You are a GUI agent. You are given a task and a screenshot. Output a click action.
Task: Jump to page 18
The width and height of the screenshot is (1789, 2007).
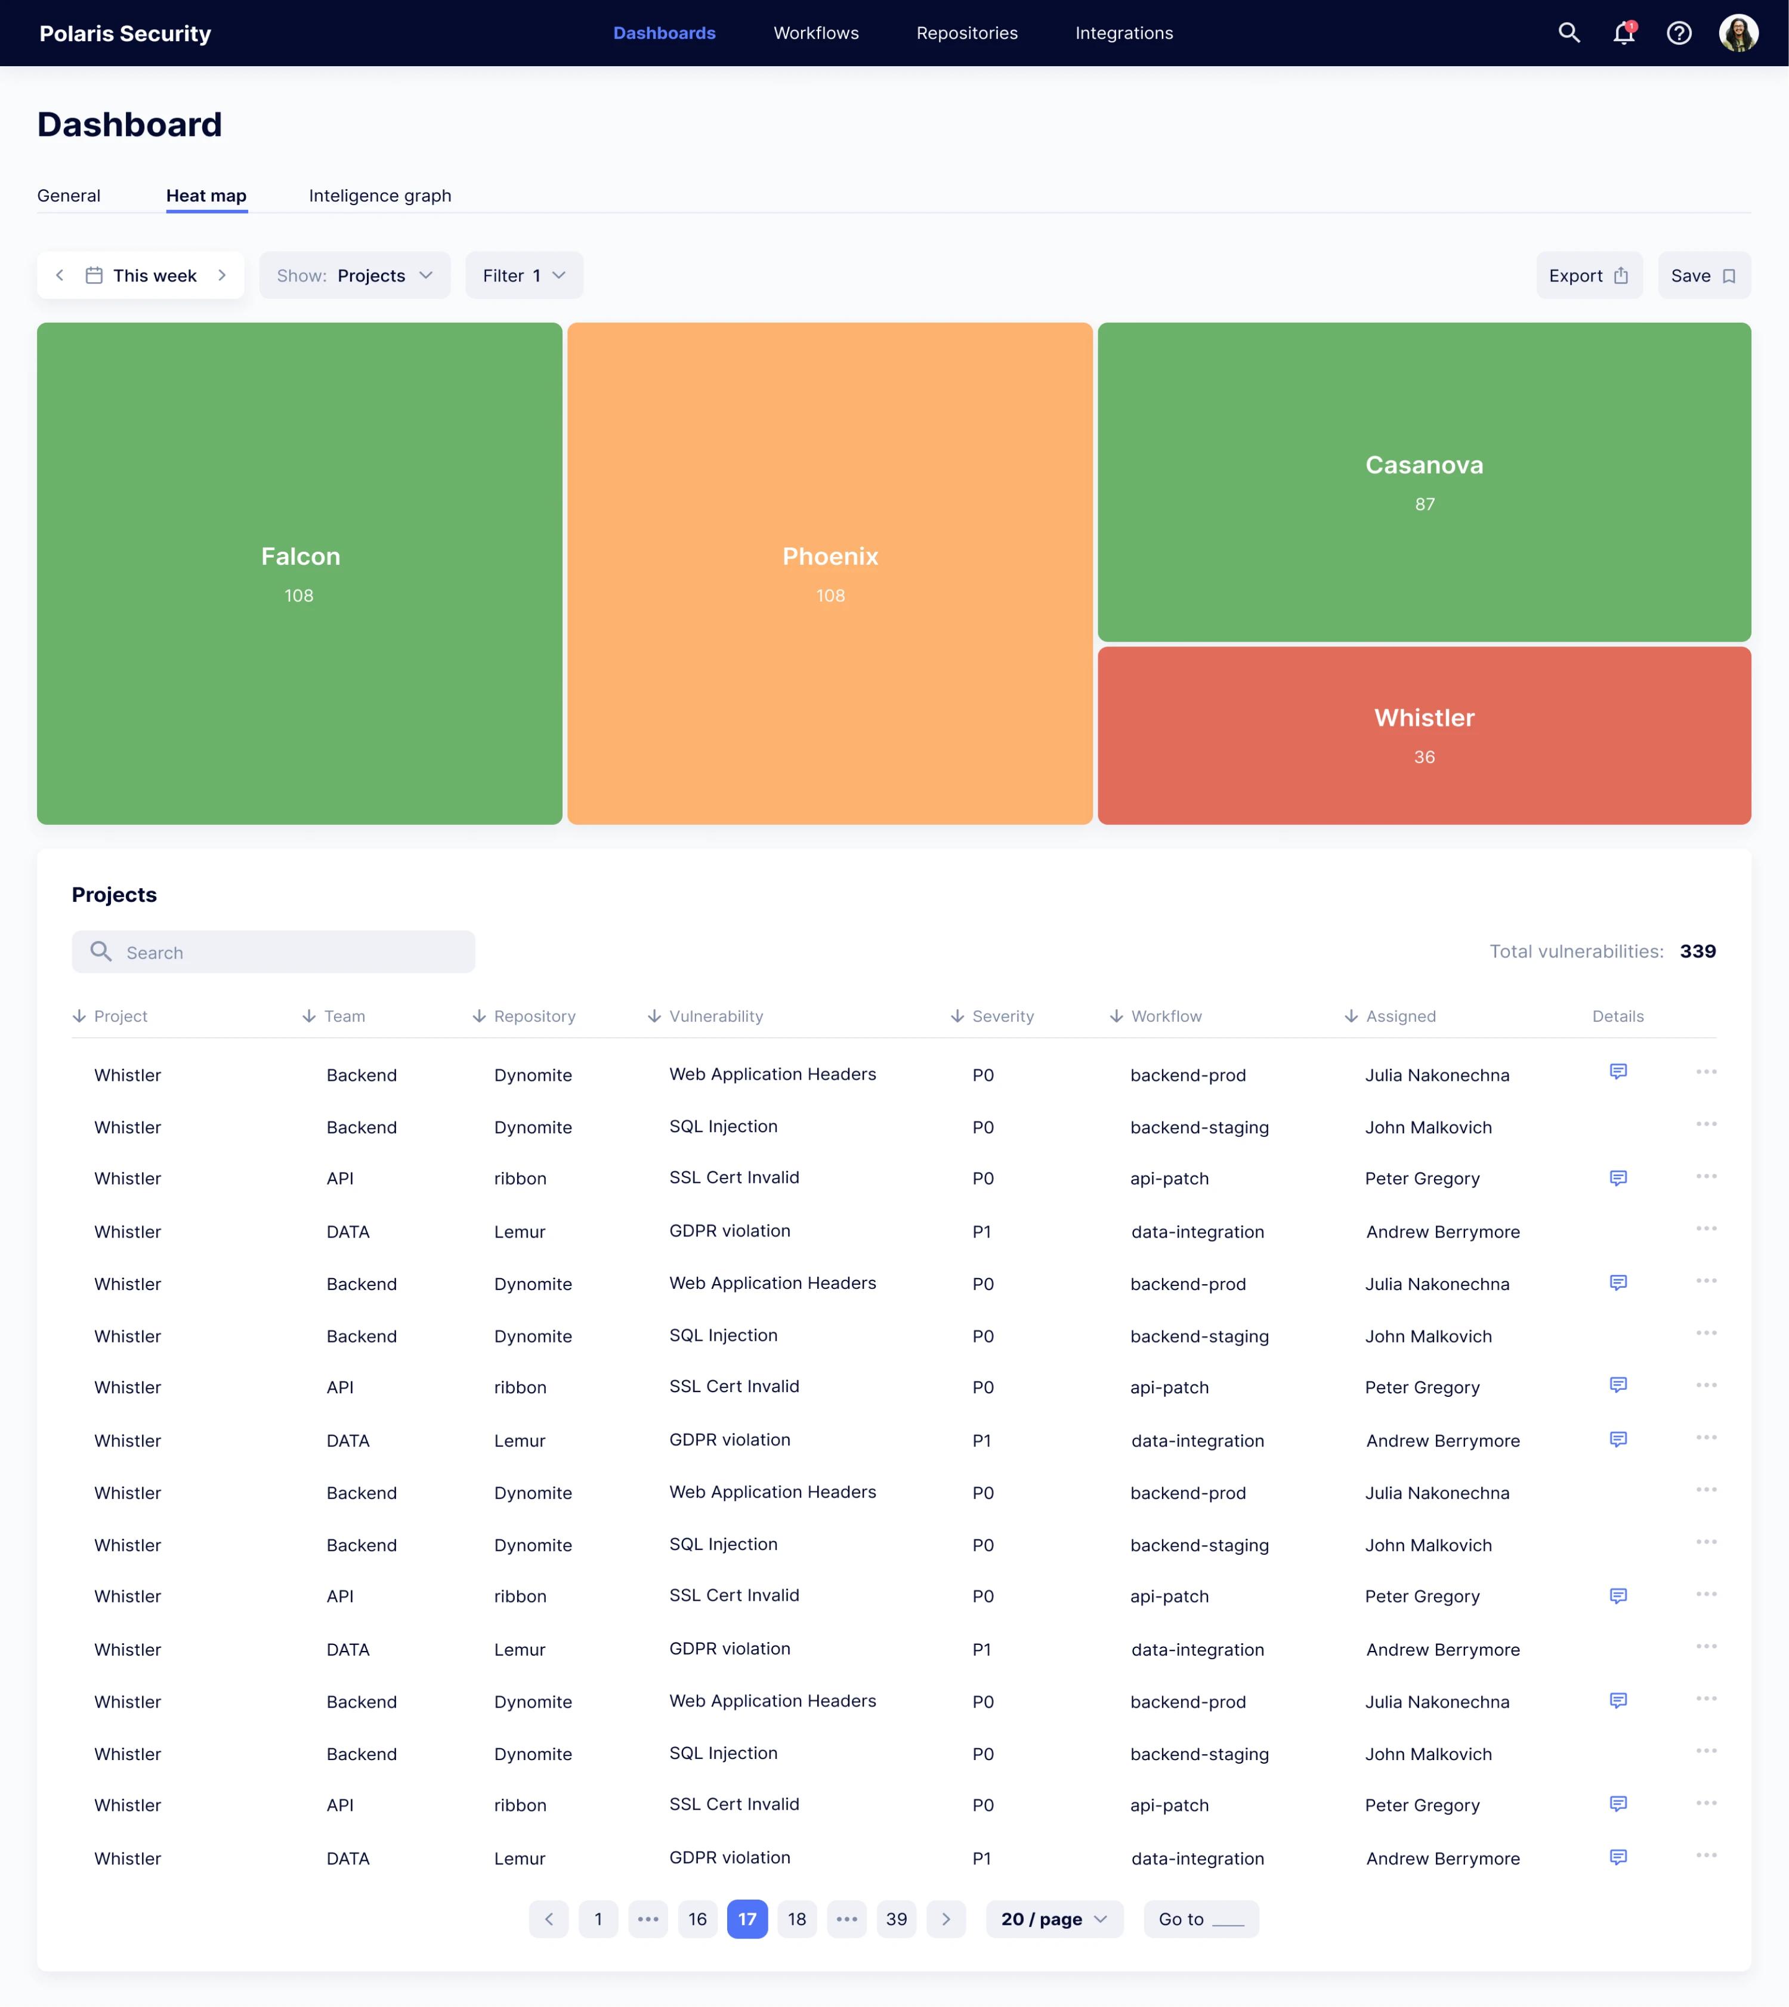pyautogui.click(x=796, y=1919)
